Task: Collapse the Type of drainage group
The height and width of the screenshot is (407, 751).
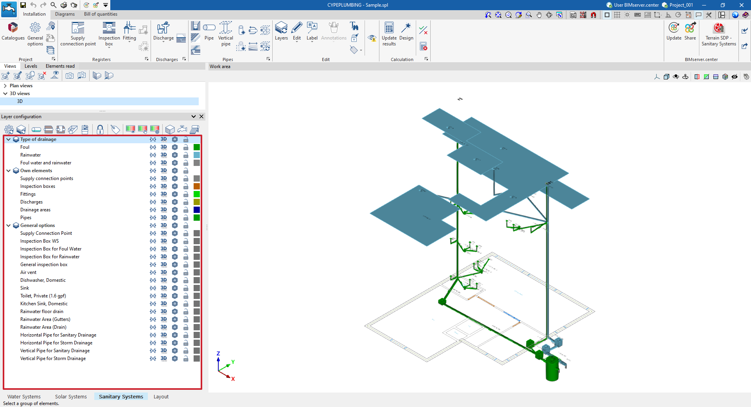Action: point(8,139)
